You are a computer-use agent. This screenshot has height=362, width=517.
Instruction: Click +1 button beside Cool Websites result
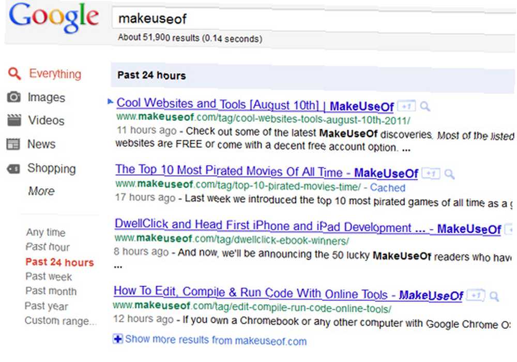click(406, 107)
